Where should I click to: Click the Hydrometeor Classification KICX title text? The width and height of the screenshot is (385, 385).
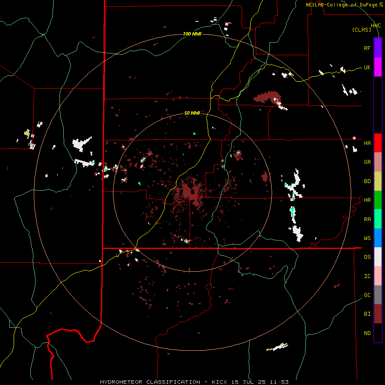(194, 382)
